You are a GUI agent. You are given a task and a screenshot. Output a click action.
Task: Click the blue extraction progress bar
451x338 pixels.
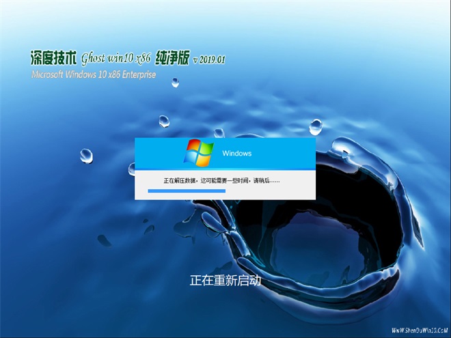[x=187, y=191]
